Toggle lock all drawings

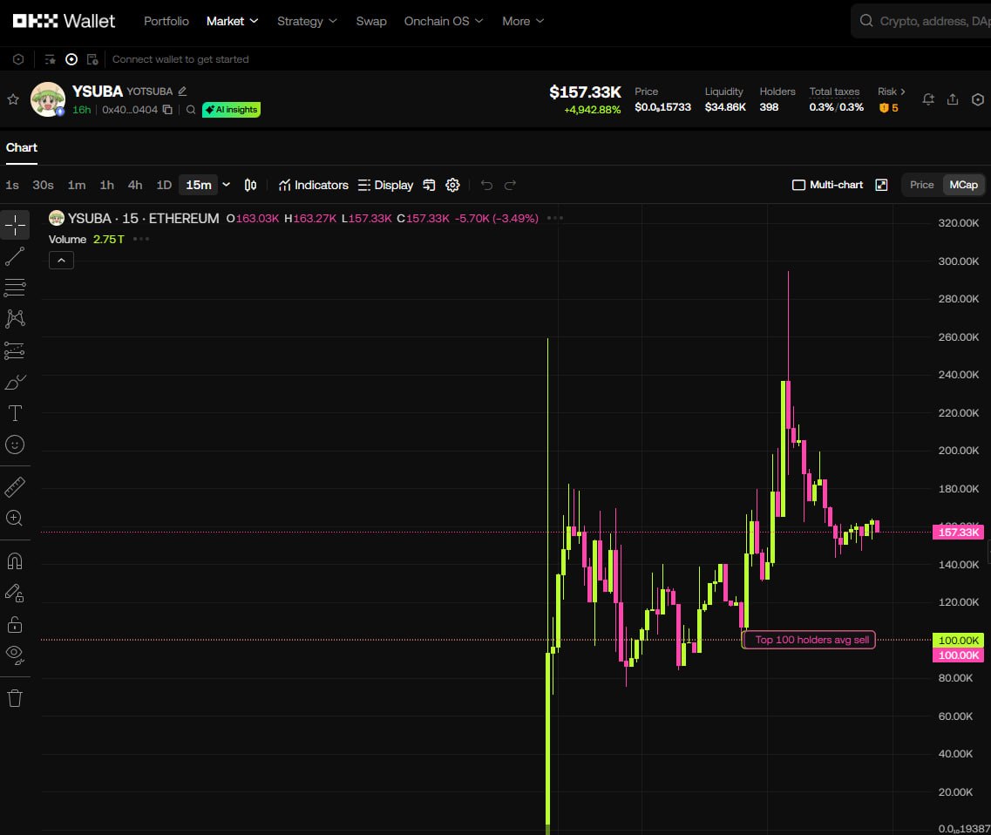[15, 625]
